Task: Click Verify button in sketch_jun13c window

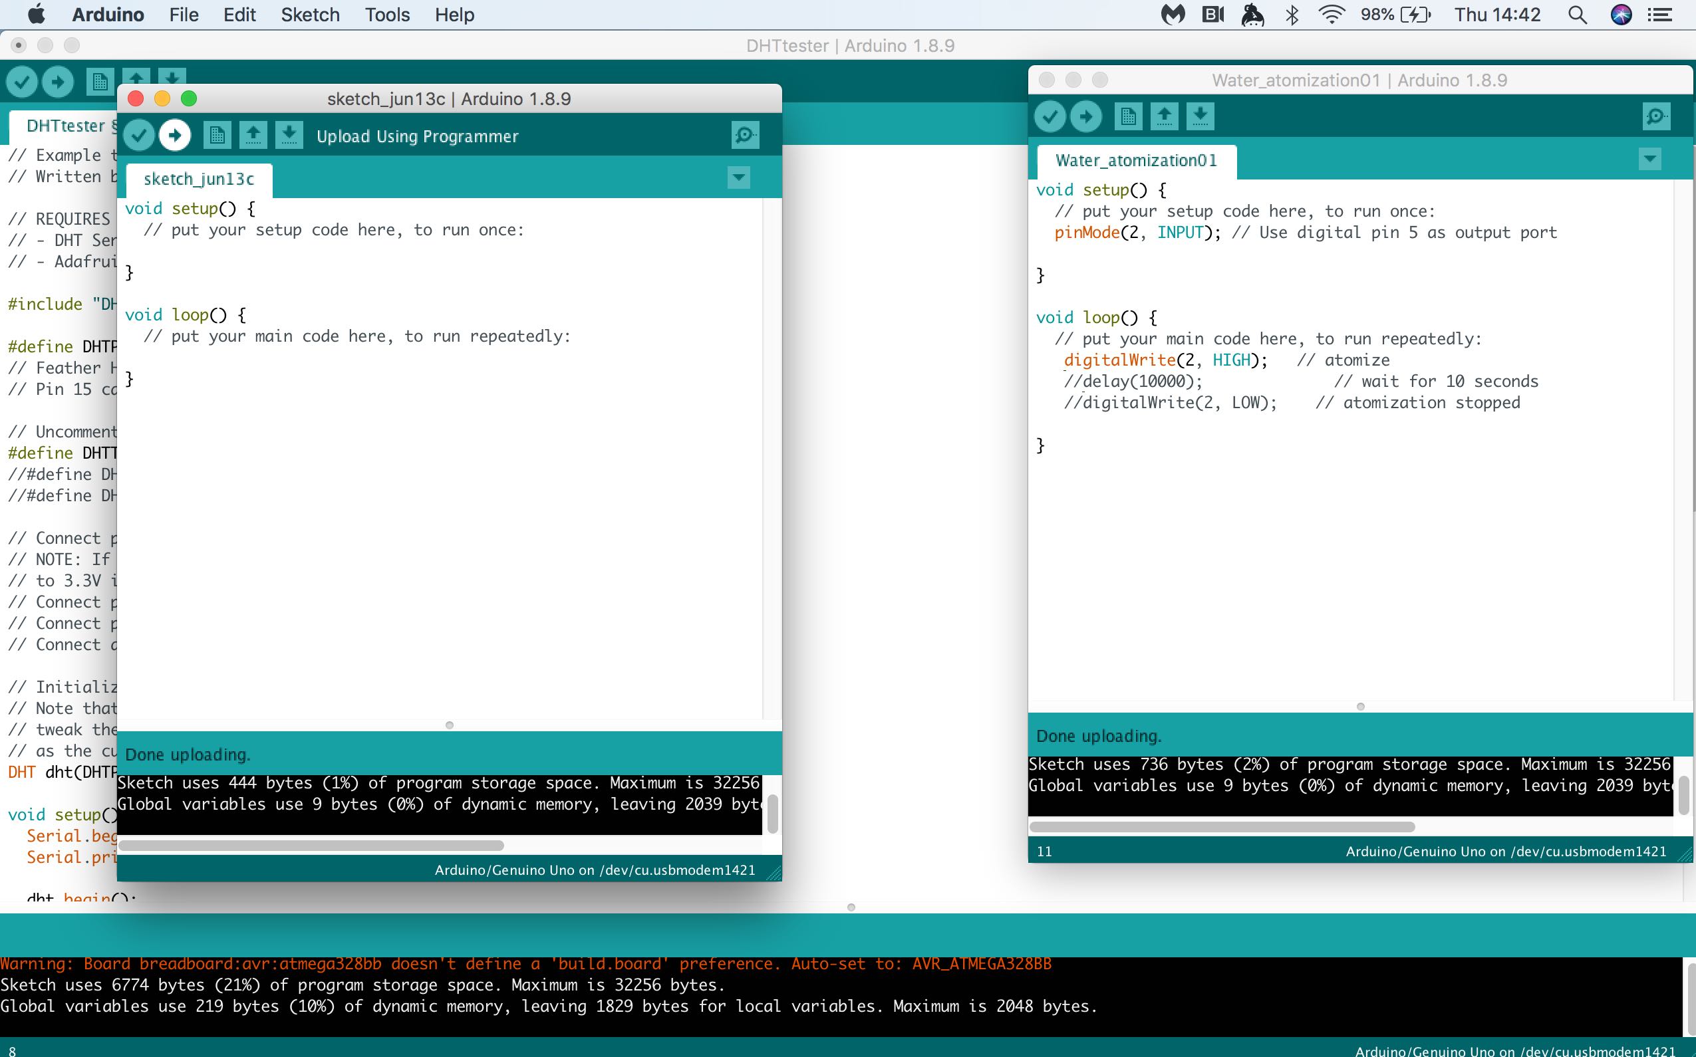Action: 139,135
